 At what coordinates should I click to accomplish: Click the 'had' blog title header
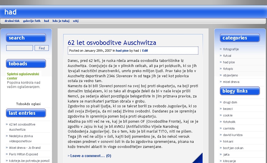click(10, 12)
